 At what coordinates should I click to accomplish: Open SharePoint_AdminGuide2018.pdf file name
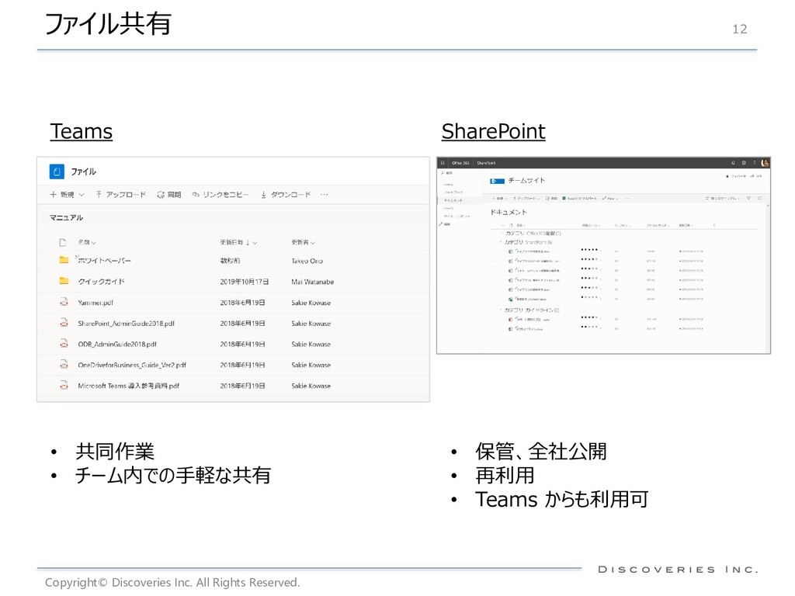pyautogui.click(x=127, y=324)
